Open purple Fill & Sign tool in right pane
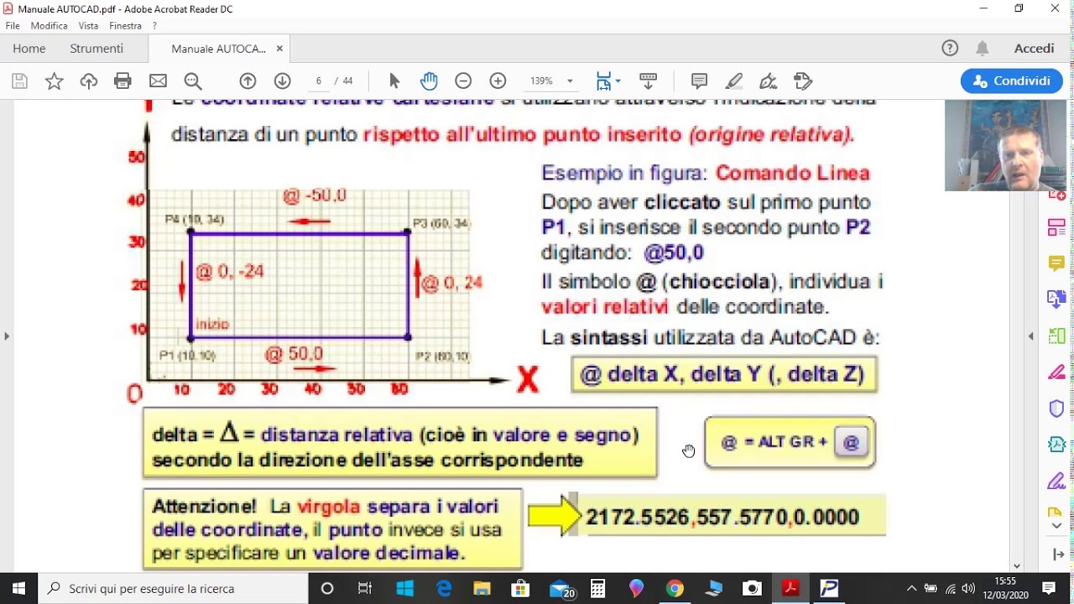The height and width of the screenshot is (604, 1074). (1056, 481)
